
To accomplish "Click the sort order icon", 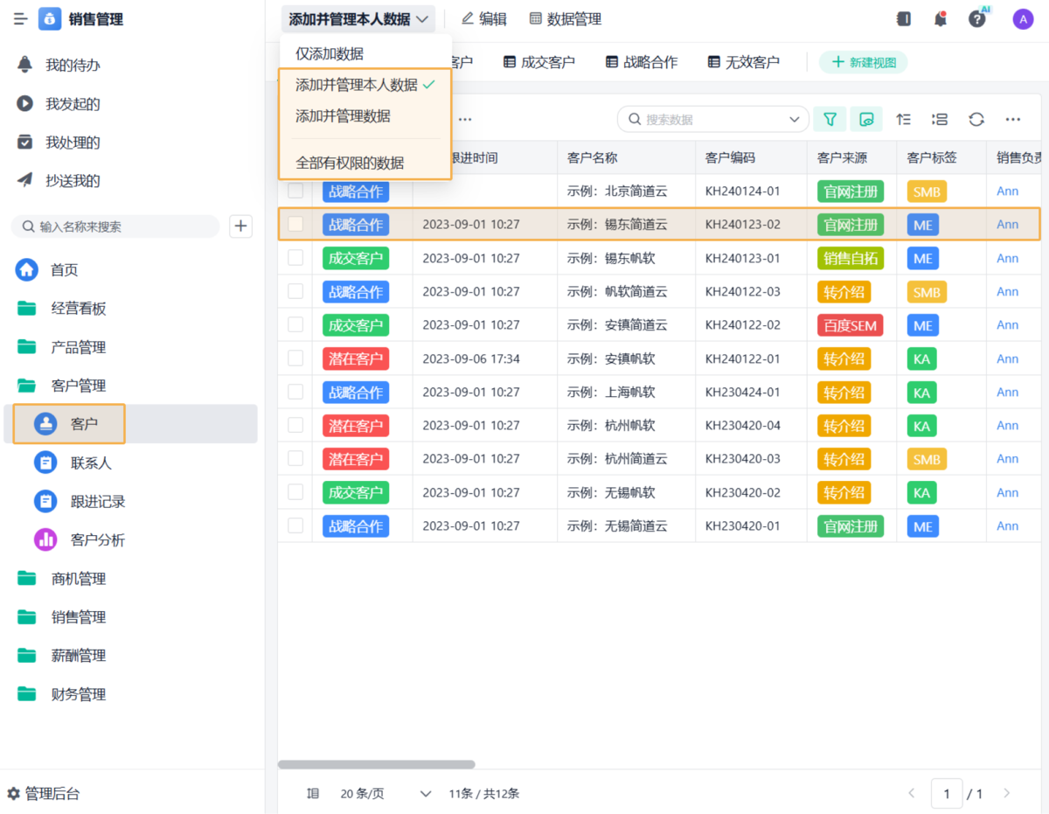I will [x=904, y=119].
